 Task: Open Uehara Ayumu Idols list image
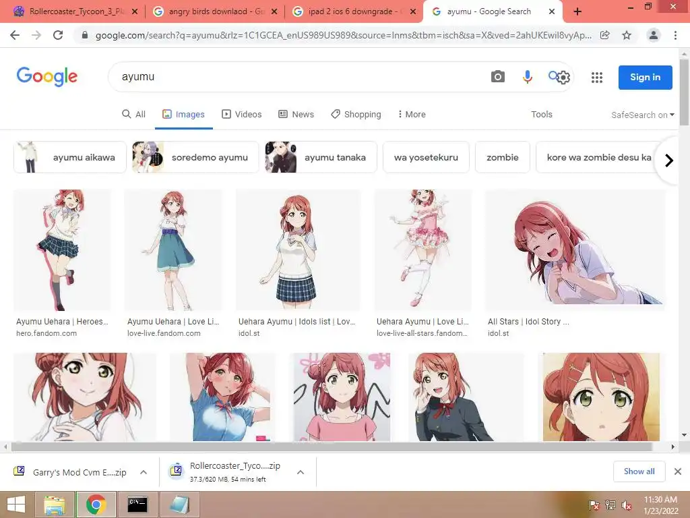tap(298, 250)
